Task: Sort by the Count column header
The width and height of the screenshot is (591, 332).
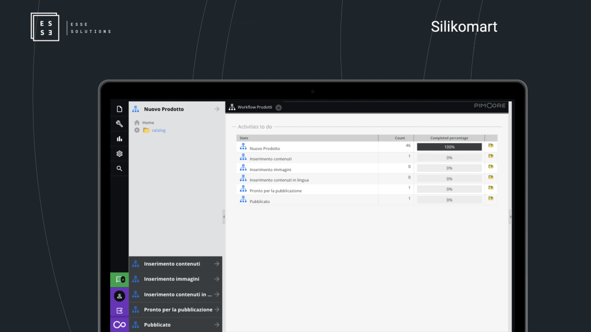Action: coord(396,138)
